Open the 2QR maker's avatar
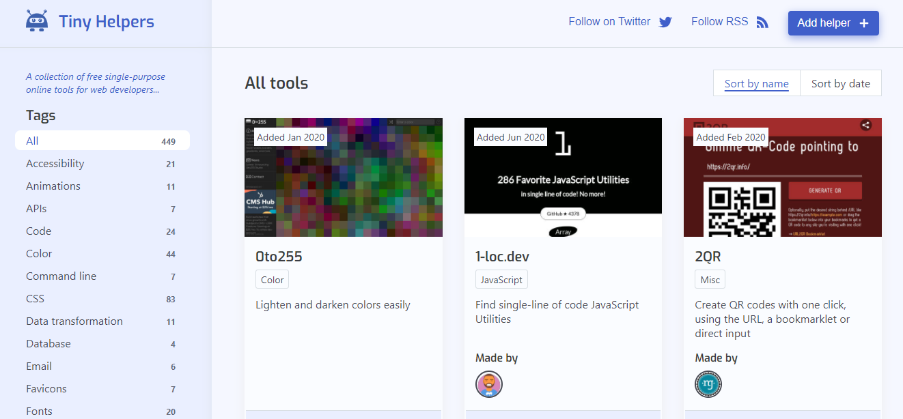 708,384
